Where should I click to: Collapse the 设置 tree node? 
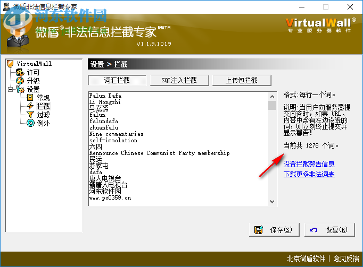(10, 89)
